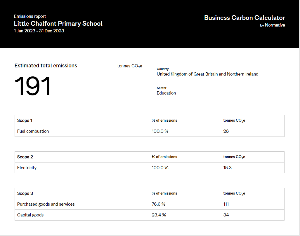300x236 pixels.
Task: Click the 18.3 tonnes Electricity value
Action: (228, 168)
